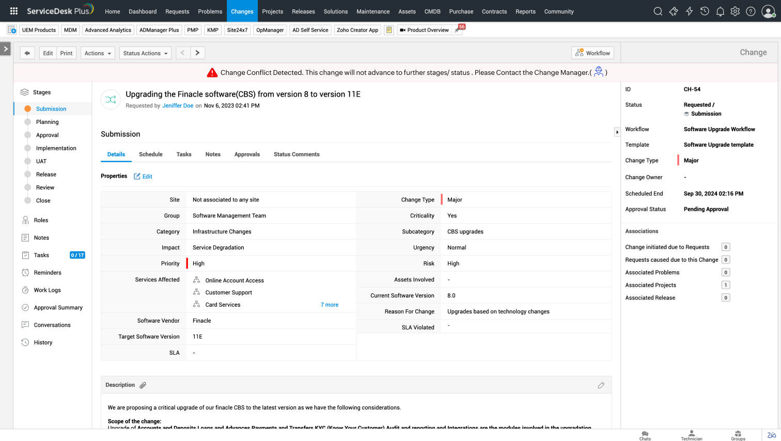Screen dimensions: 781x441
Task: Select the Approval stage in Stages list
Action: [x=48, y=135]
